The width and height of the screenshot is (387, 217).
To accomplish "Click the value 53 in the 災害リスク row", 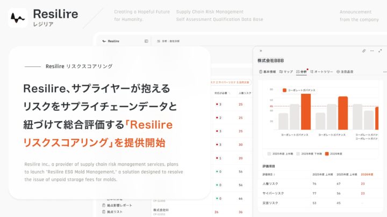I will 314,203.
